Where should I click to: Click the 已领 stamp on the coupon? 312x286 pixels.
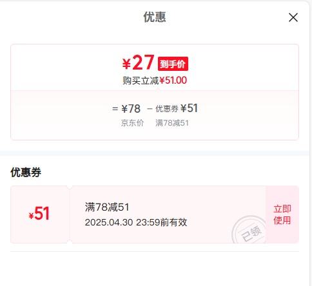point(249,230)
